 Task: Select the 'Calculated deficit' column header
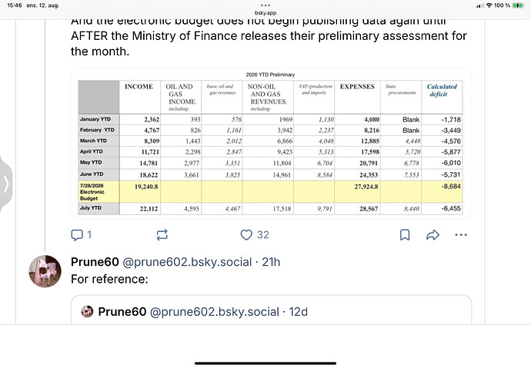(442, 90)
